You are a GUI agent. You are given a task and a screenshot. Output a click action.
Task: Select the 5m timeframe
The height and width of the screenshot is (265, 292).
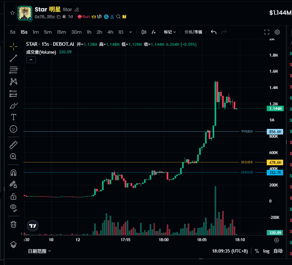[48, 32]
